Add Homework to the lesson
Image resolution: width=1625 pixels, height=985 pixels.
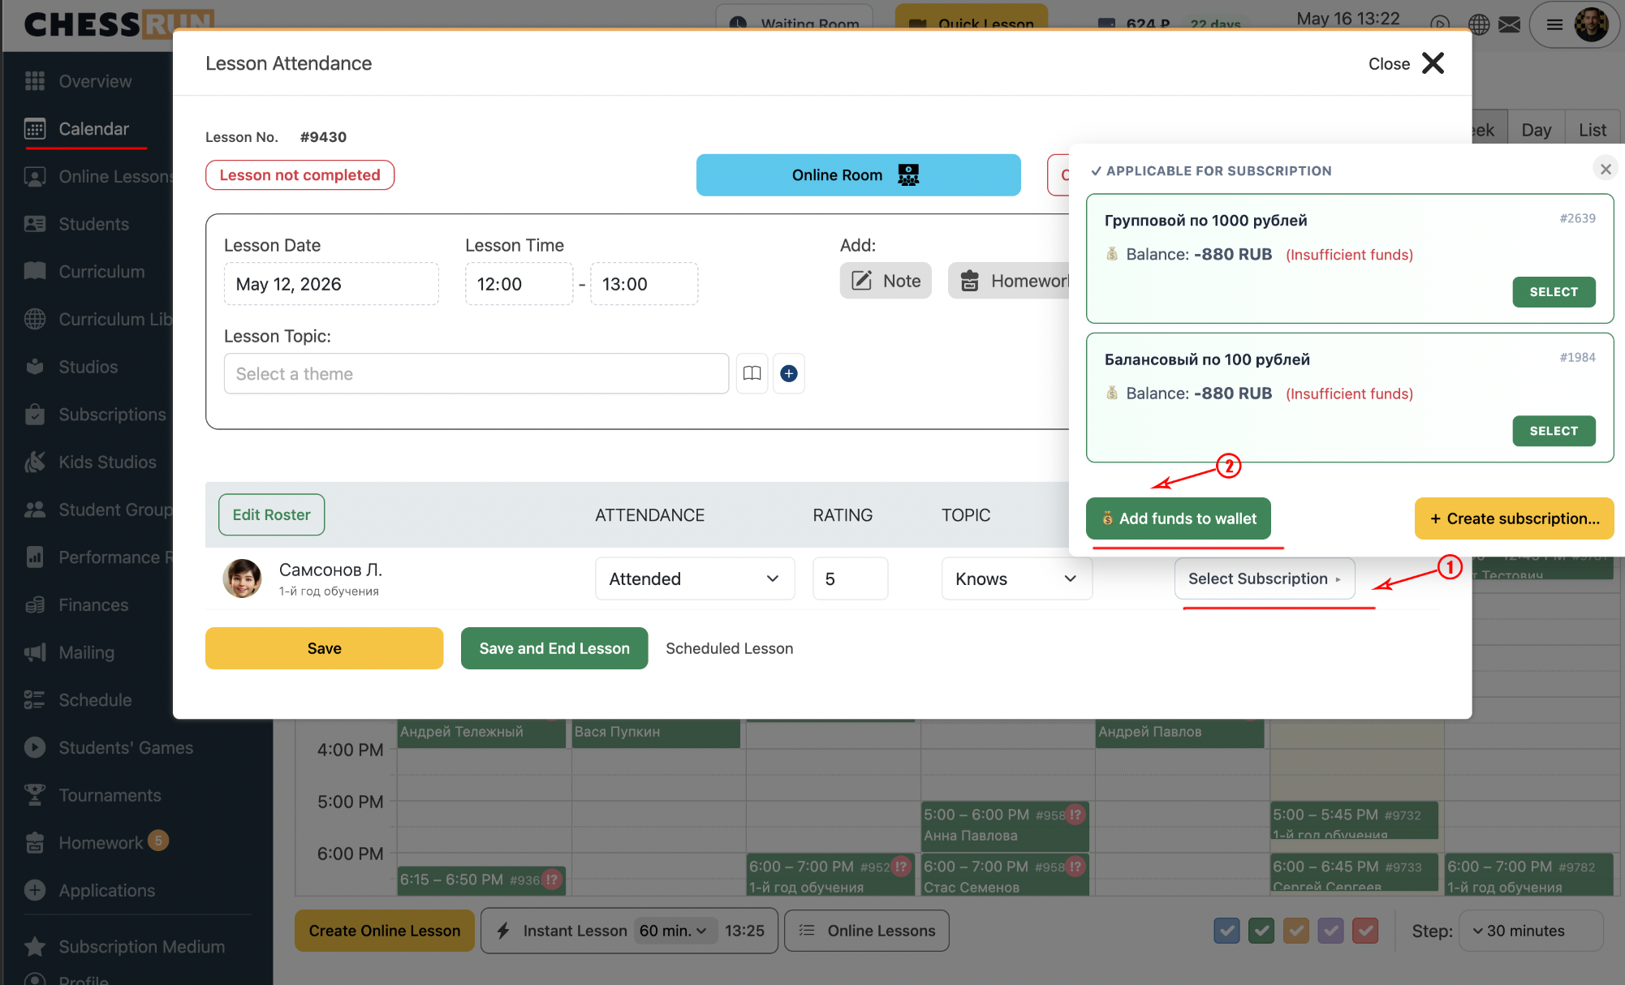(x=1011, y=281)
